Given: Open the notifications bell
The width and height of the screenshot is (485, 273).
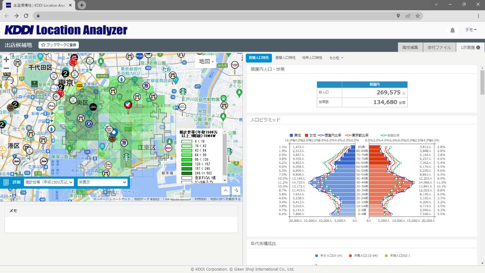Looking at the screenshot, I should [x=452, y=30].
